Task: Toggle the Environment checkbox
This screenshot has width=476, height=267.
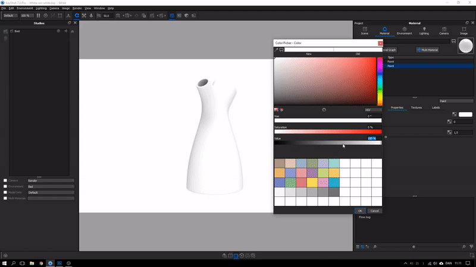Action: pos(5,186)
